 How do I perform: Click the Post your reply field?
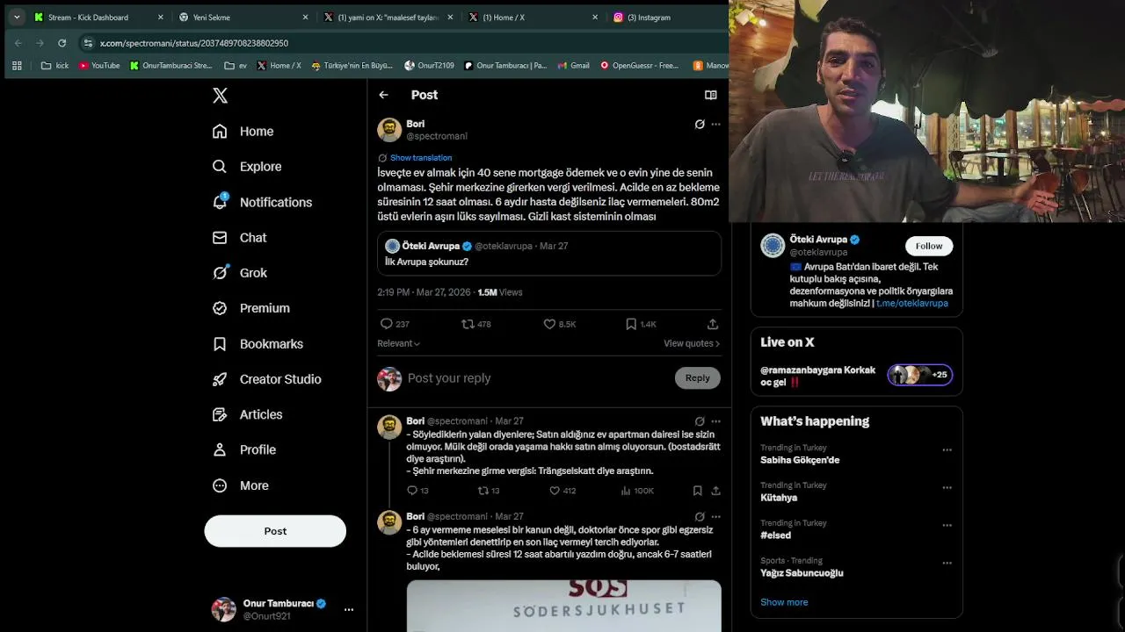click(536, 378)
